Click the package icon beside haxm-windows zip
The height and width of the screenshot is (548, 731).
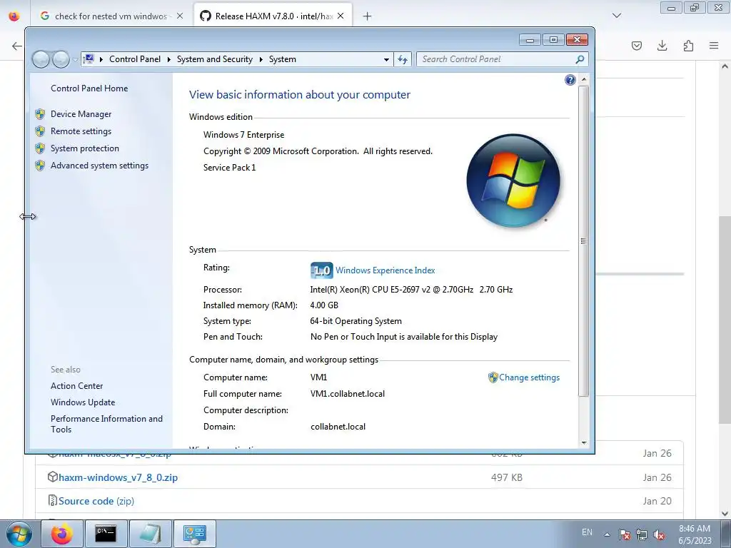[x=53, y=477]
